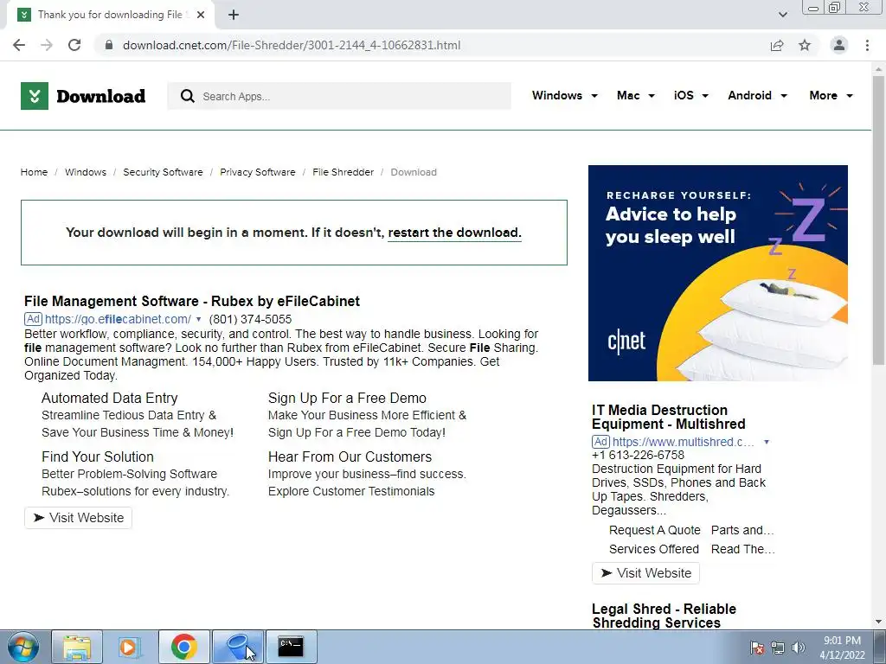Screen dimensions: 886x664
Task: Click the Action Center flag tray icon
Action: (x=757, y=648)
